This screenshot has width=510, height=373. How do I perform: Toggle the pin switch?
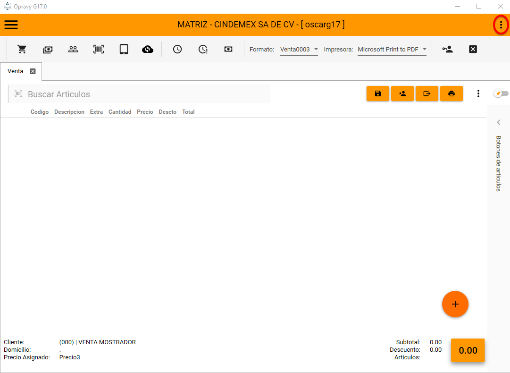pos(501,94)
